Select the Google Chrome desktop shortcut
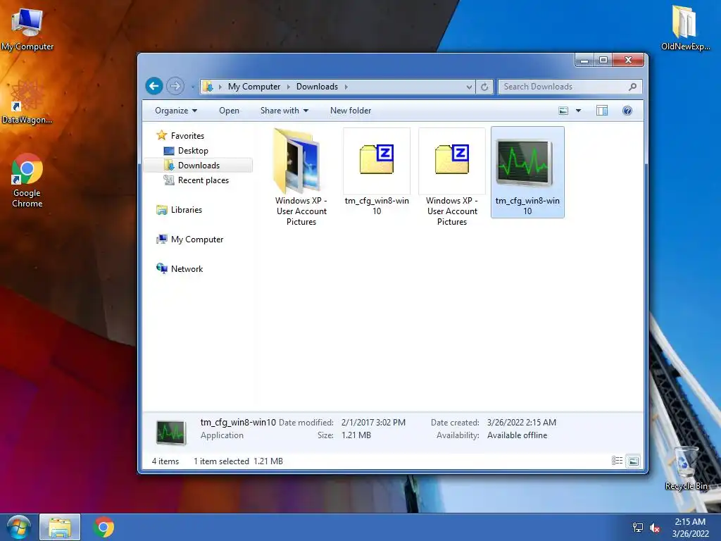 [27, 180]
